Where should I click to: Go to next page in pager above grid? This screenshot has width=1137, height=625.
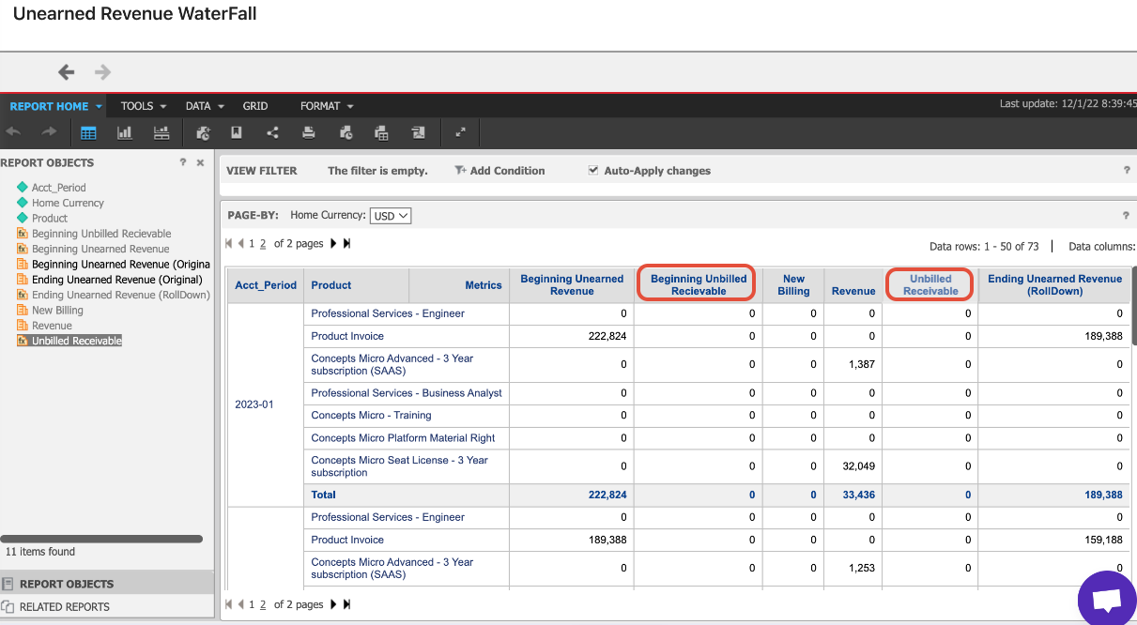334,244
